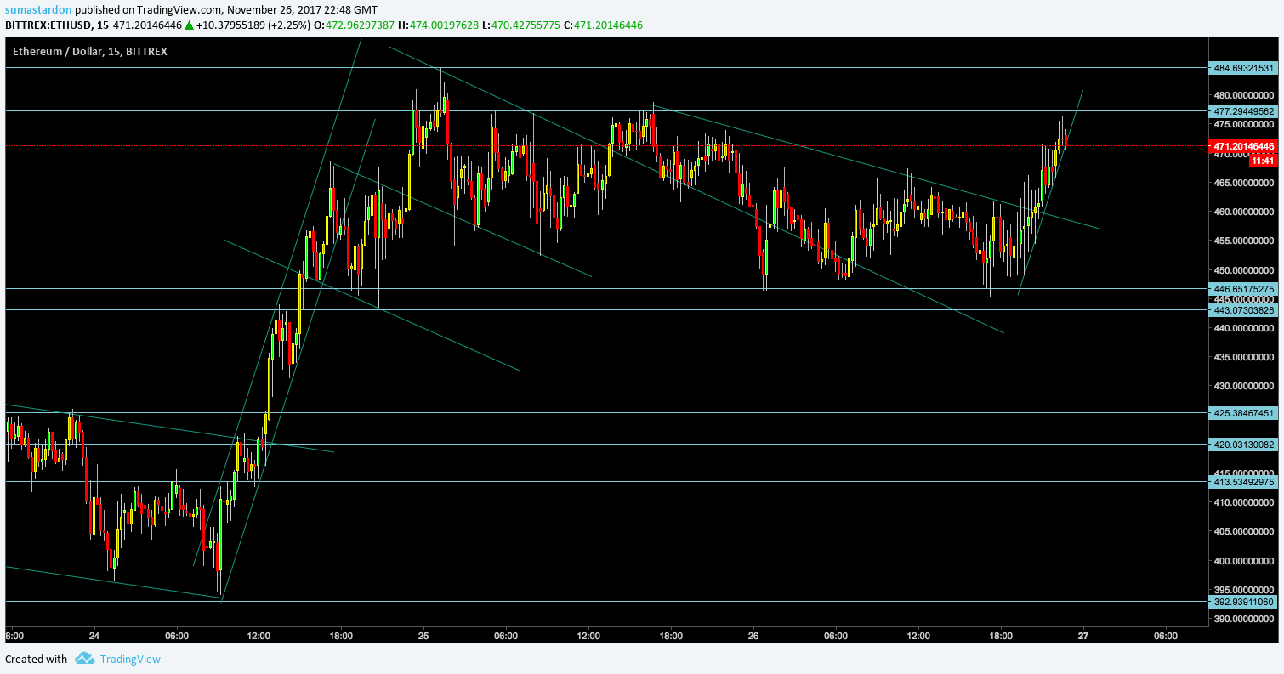This screenshot has height=674, width=1284.
Task: Select the 477.29449562 price level label
Action: [1243, 110]
